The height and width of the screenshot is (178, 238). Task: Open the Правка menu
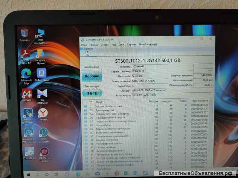click(x=94, y=45)
